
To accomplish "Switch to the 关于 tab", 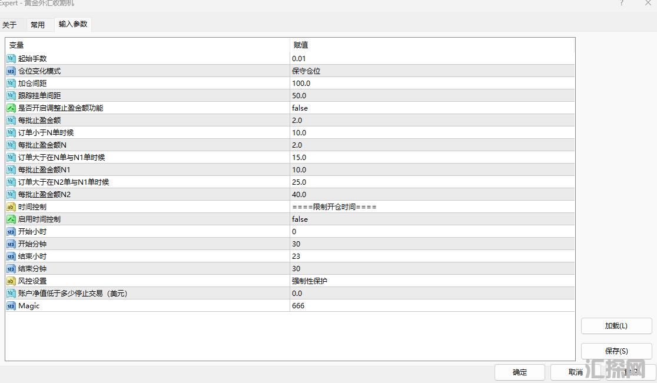I will (x=9, y=25).
